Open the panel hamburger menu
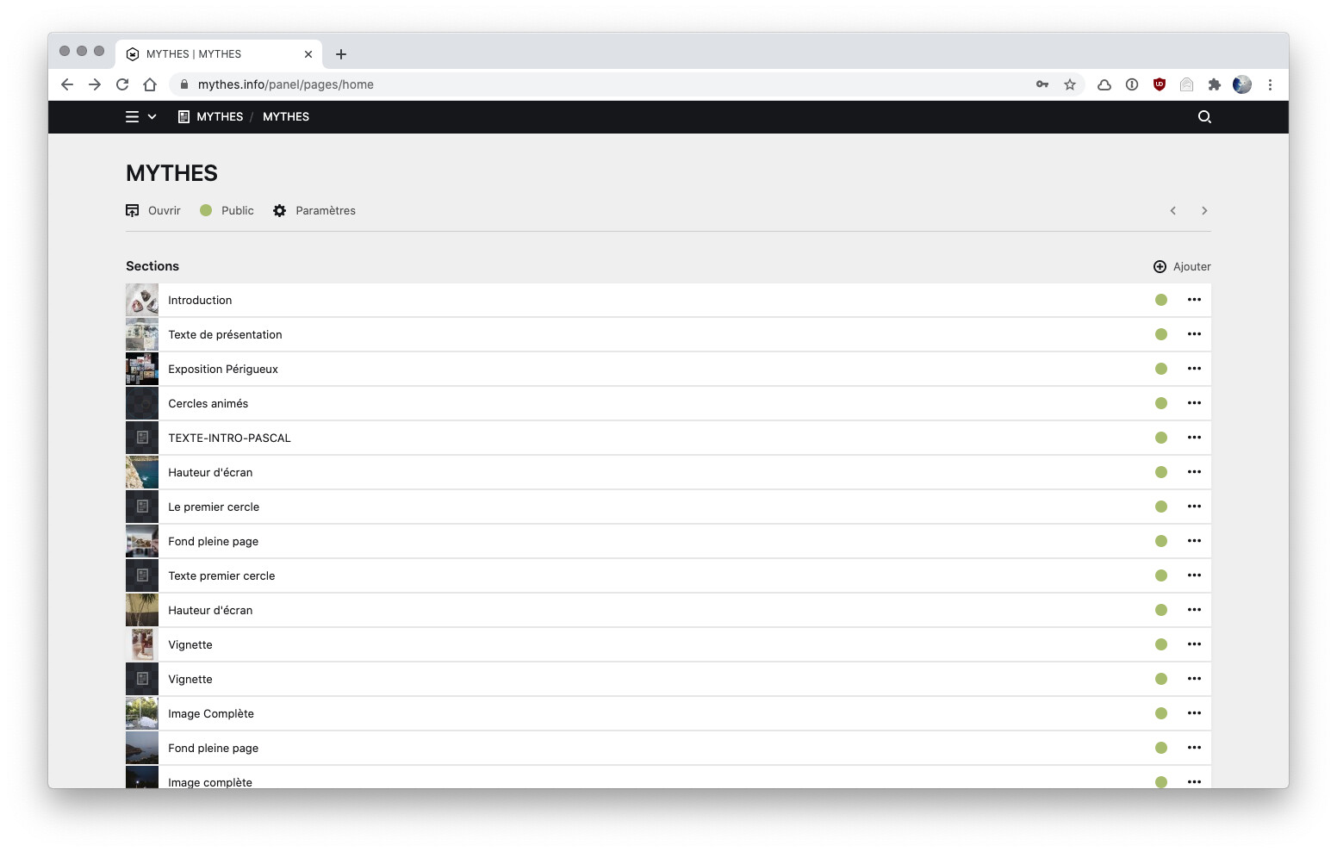Viewport: 1337px width, 852px height. [x=132, y=117]
